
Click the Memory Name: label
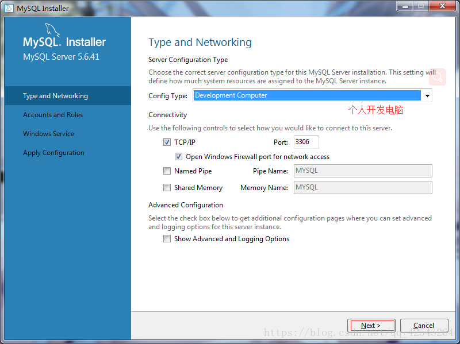[x=264, y=188]
